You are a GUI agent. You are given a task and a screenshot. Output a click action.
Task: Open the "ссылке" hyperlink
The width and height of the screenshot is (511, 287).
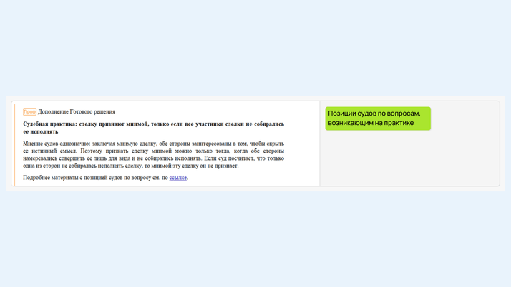tap(178, 178)
